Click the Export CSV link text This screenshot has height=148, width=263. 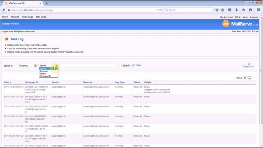[x=249, y=67]
